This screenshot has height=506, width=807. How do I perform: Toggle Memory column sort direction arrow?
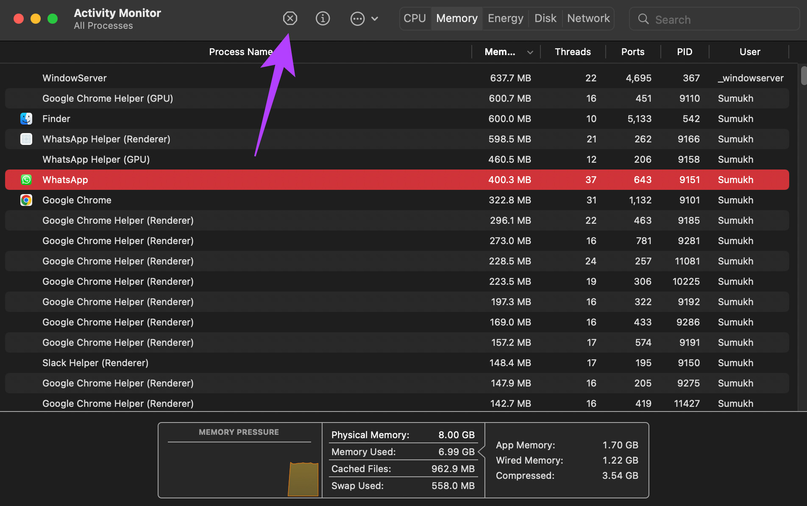(530, 53)
